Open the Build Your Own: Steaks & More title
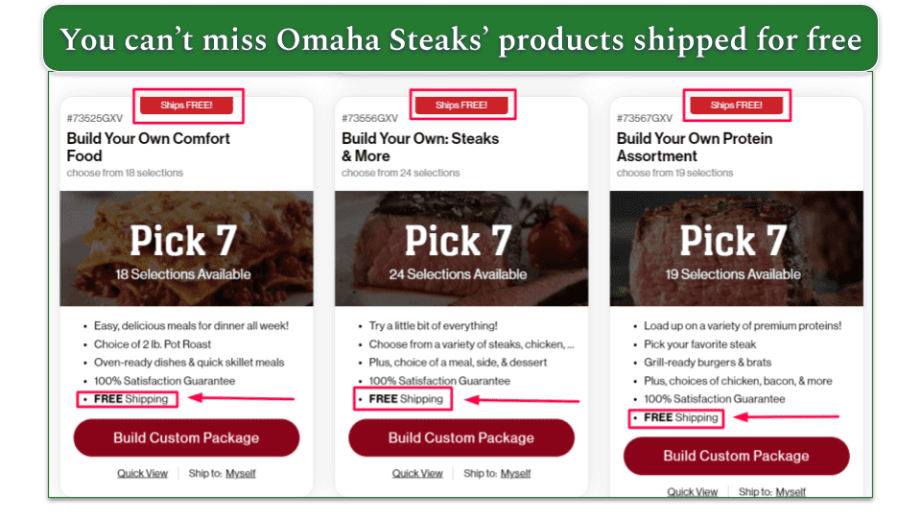 pos(420,147)
